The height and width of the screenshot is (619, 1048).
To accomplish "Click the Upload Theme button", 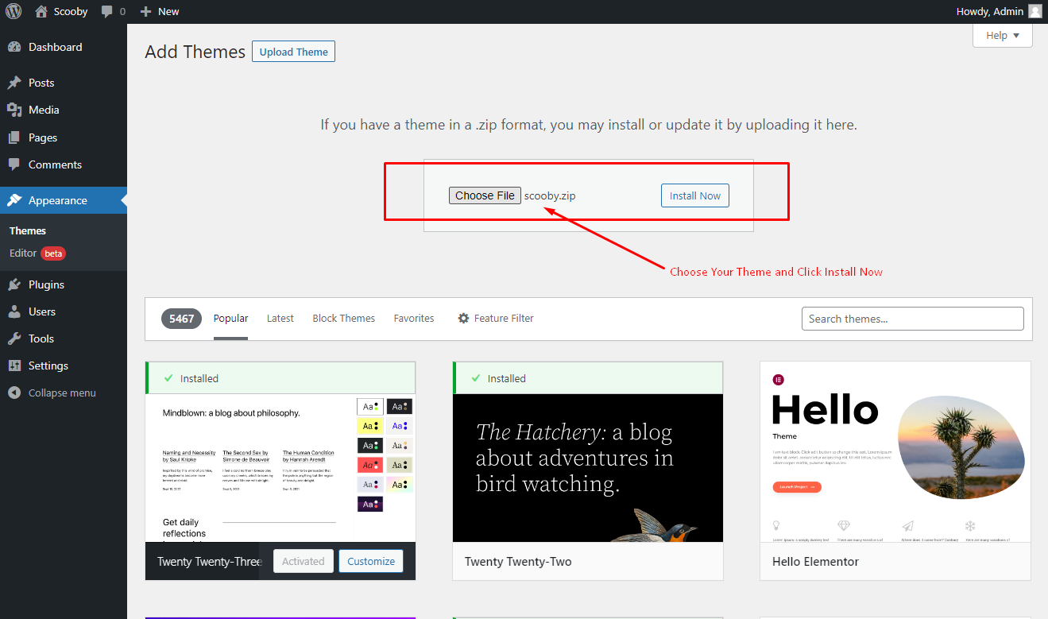I will pyautogui.click(x=293, y=52).
